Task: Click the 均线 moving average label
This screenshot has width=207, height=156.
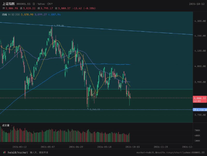Action: click(x=4, y=15)
